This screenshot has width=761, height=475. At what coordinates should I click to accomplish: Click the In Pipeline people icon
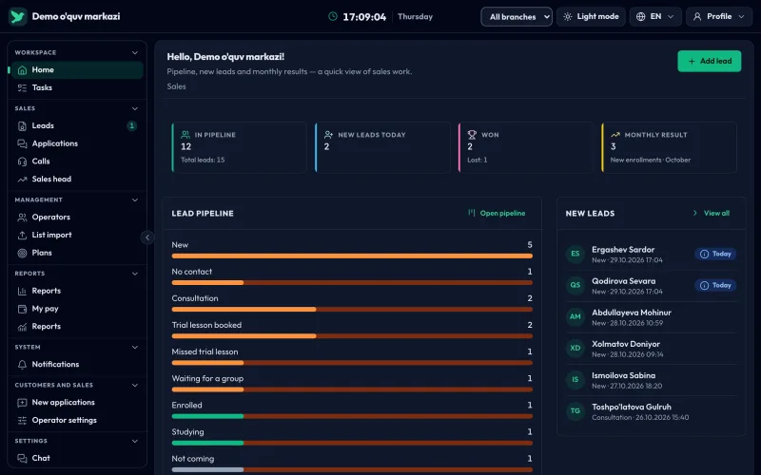tap(185, 135)
